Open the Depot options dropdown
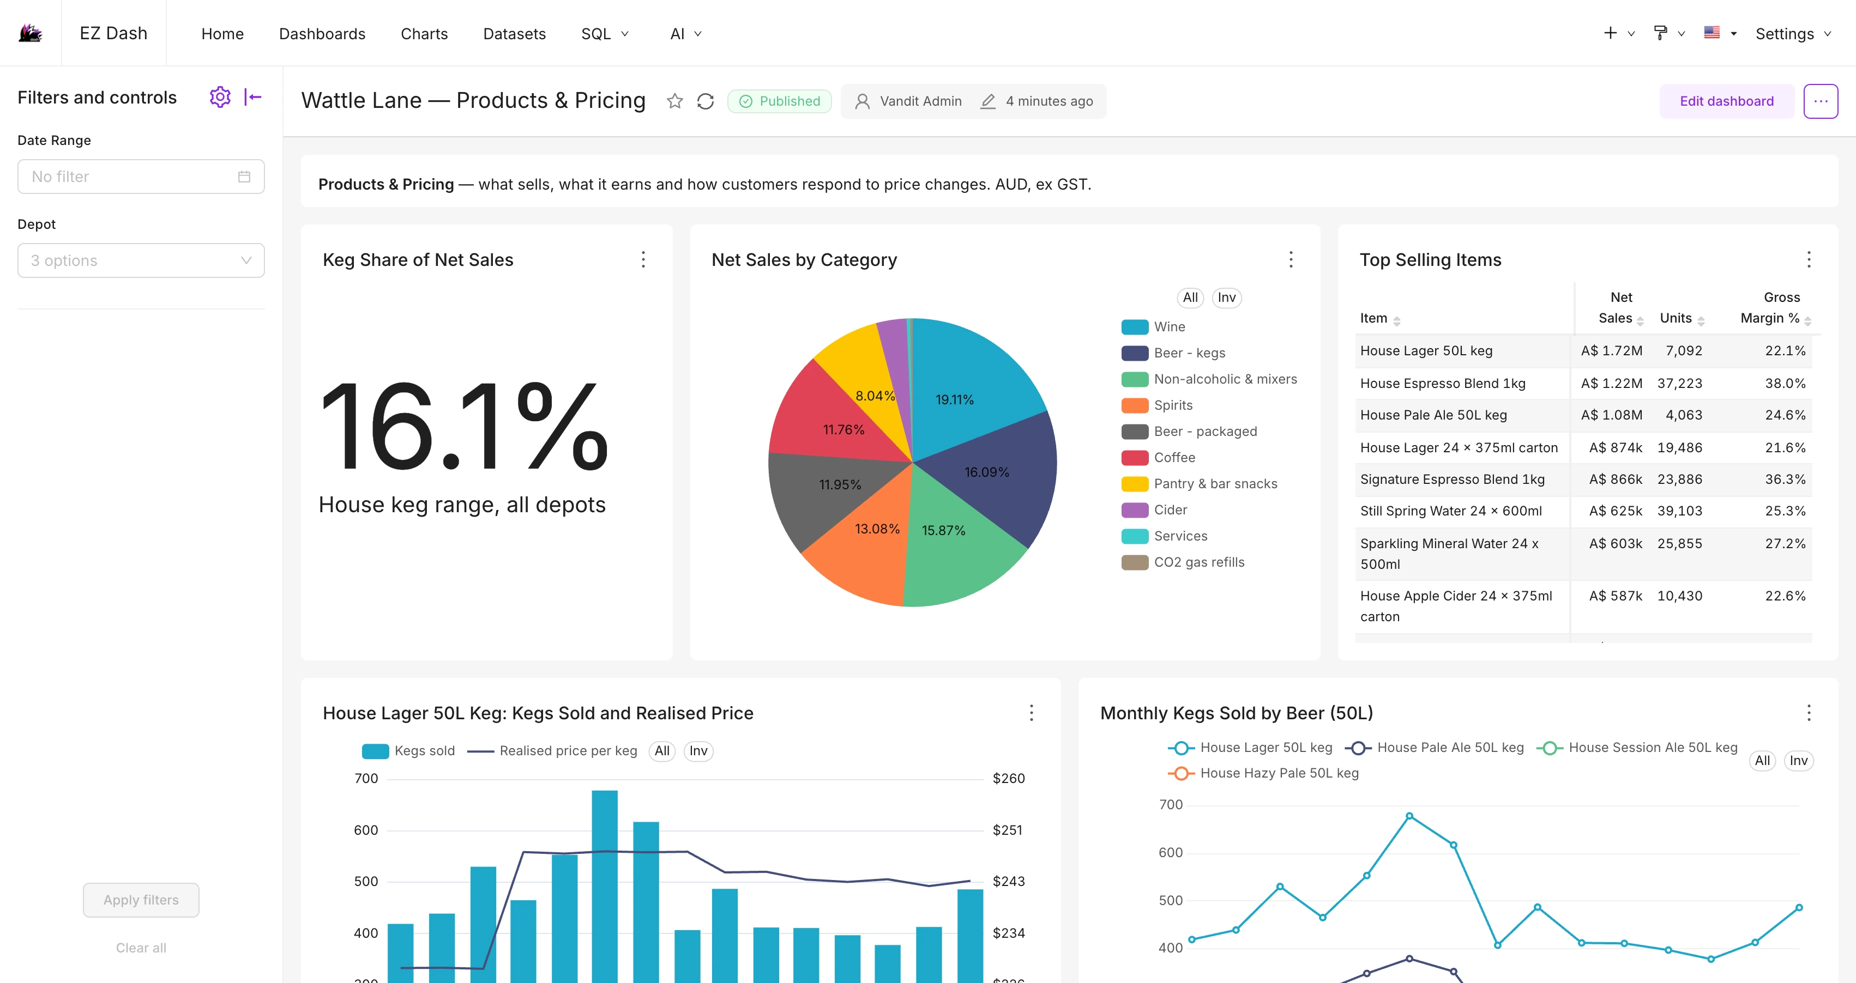The width and height of the screenshot is (1856, 983). pos(141,260)
